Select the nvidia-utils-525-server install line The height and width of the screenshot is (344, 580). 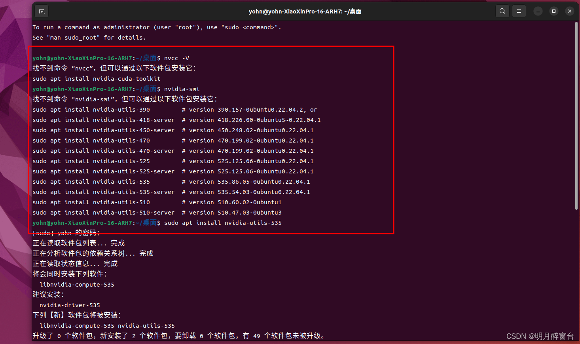pos(173,171)
